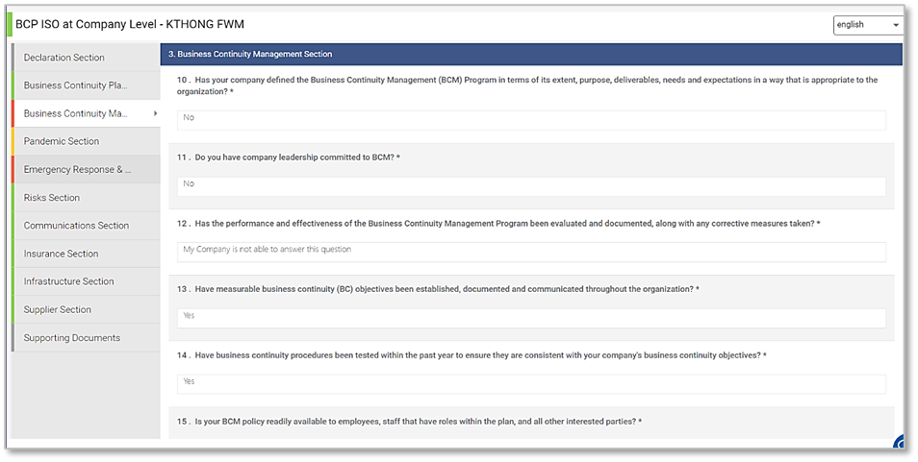Click question 11 about leadership committed
Screen dimensions: 918x462
[x=289, y=158]
